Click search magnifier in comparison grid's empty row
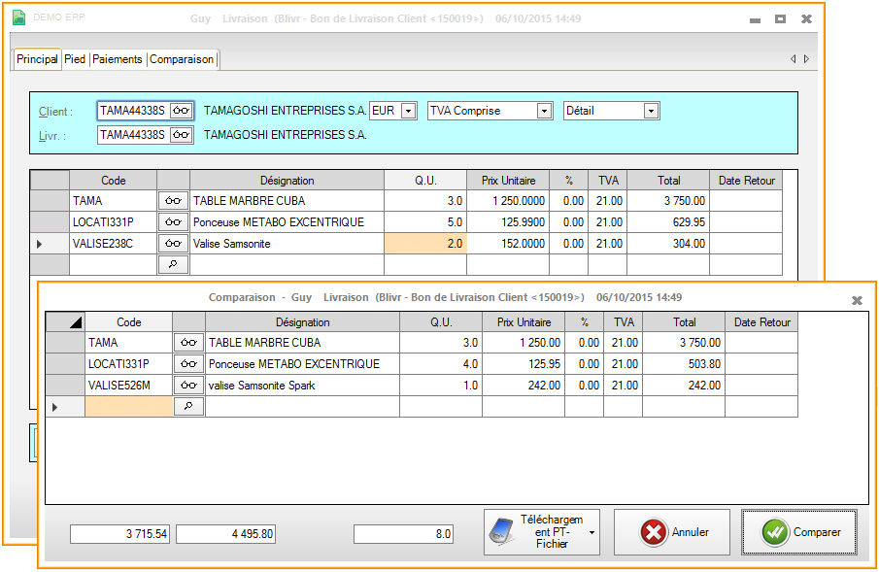879x572 pixels. coord(188,407)
